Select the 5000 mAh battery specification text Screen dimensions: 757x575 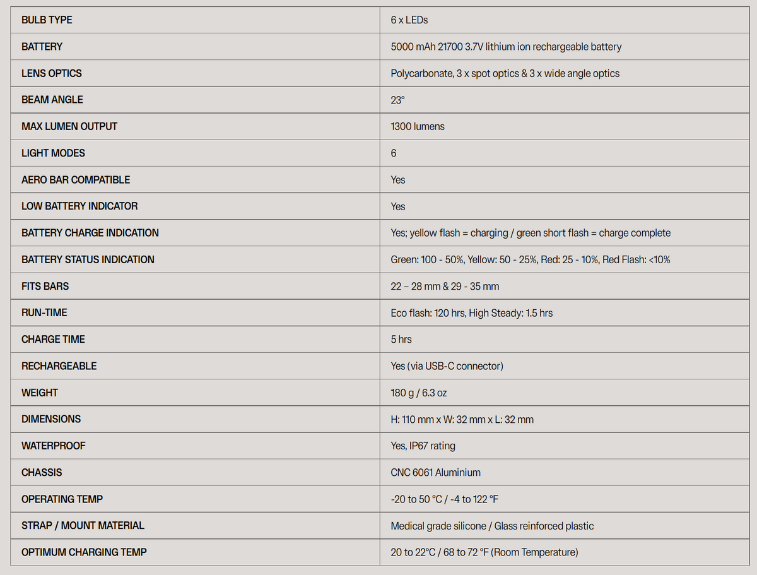[506, 47]
